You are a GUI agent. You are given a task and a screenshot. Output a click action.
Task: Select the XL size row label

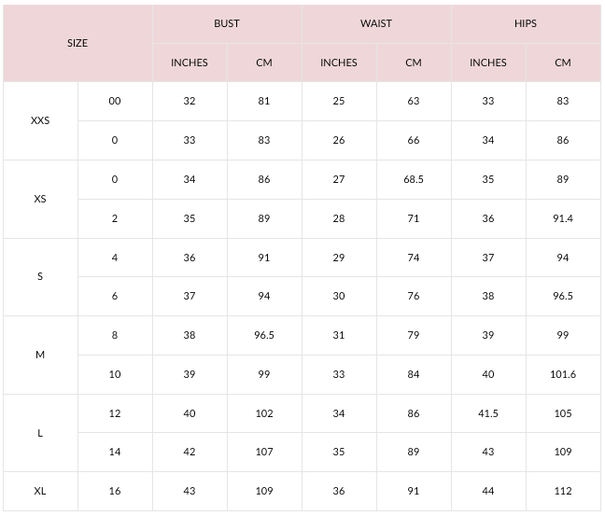40,491
